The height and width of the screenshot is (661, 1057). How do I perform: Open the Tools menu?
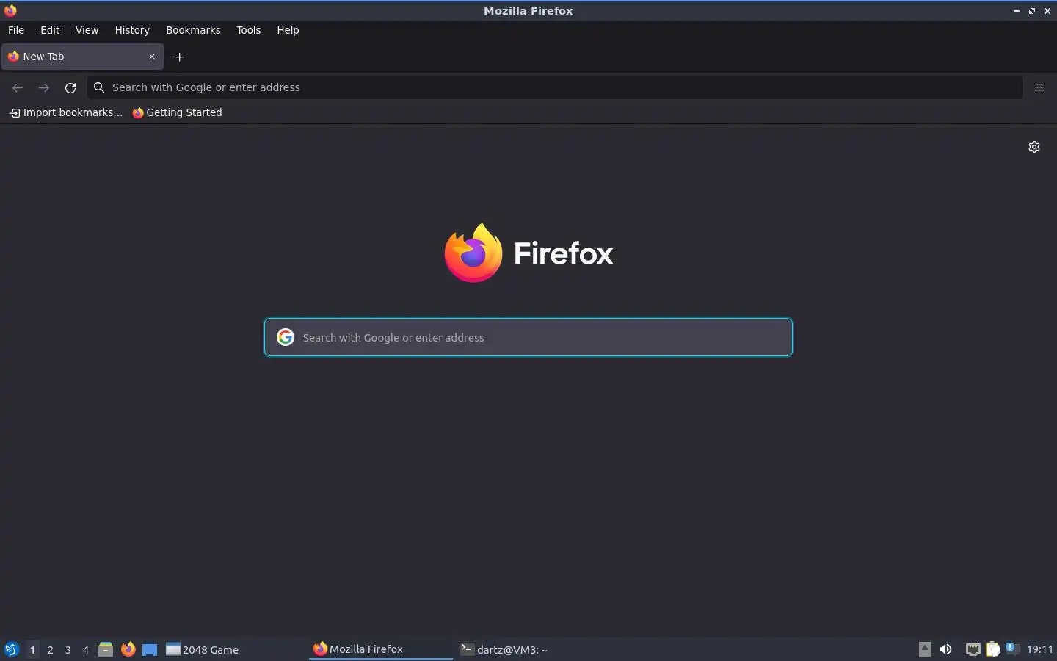pyautogui.click(x=249, y=30)
